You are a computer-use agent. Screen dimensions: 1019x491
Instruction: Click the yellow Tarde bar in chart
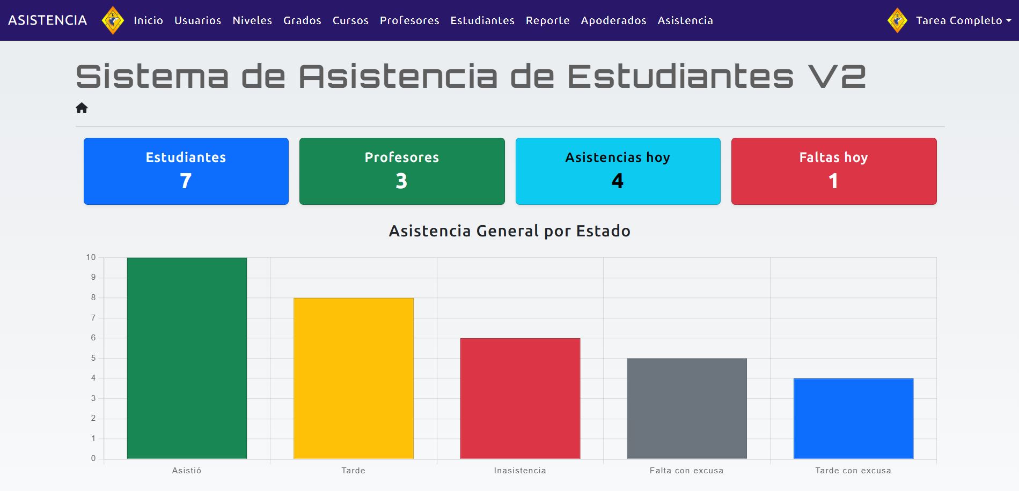tap(353, 378)
